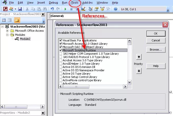Screen dimensions: 173x116
Task: Open the Add-Ins menu
Action: 87,3
